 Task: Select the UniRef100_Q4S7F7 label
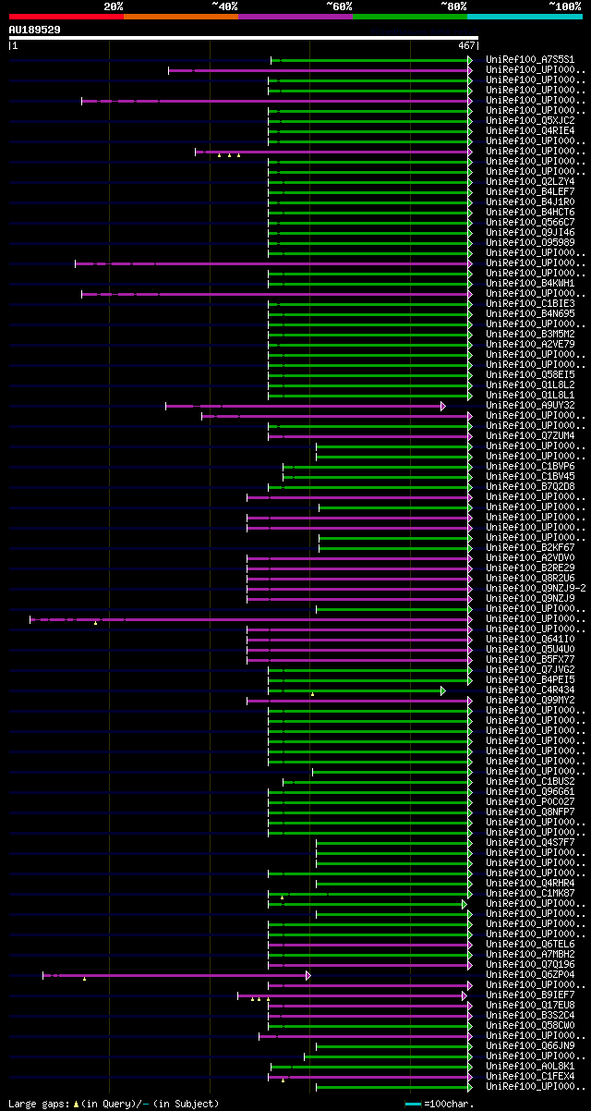530,842
